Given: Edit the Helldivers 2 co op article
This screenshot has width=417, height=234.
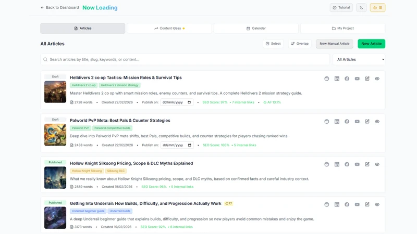Looking at the screenshot, I should pos(367,79).
